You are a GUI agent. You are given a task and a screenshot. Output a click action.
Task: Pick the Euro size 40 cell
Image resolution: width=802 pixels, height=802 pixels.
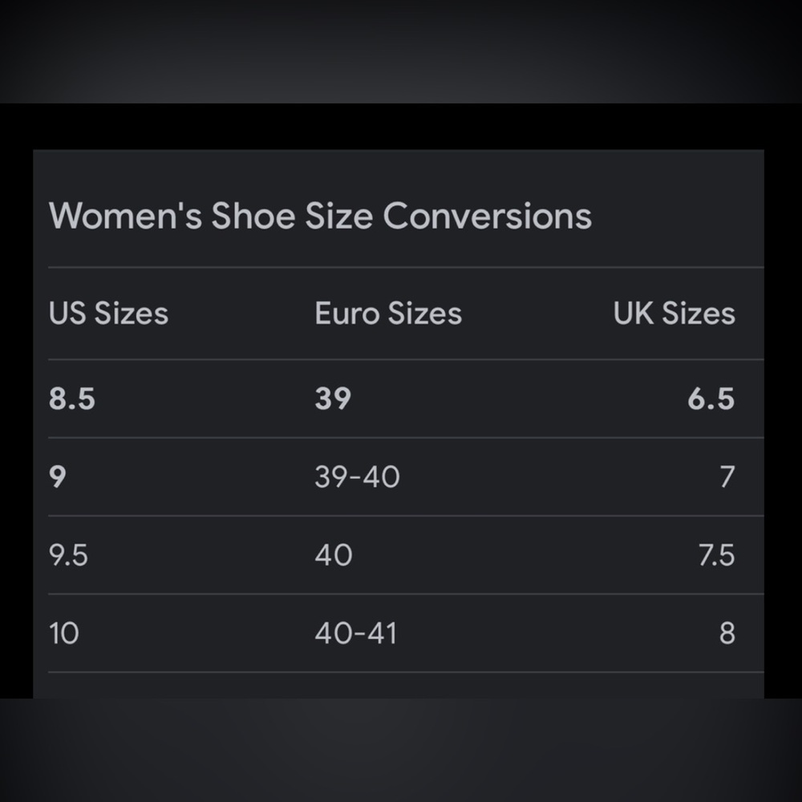pos(333,555)
